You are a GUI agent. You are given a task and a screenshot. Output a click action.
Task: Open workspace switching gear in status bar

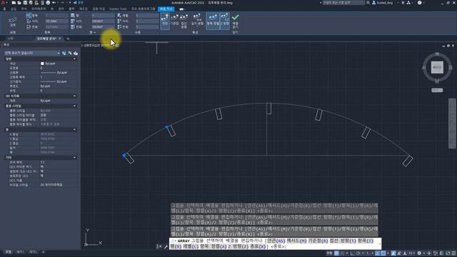(419, 253)
